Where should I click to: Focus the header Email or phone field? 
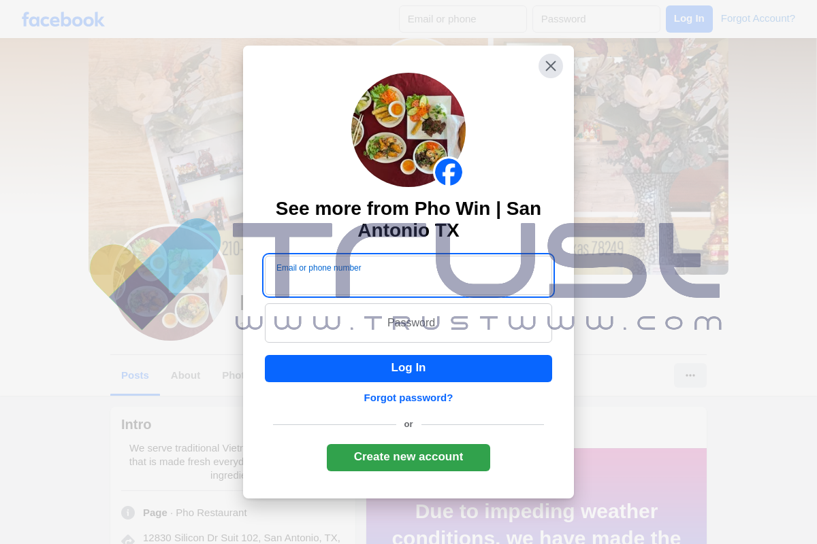point(463,19)
